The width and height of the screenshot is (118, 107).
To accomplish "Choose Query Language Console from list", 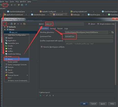I will (17, 65).
